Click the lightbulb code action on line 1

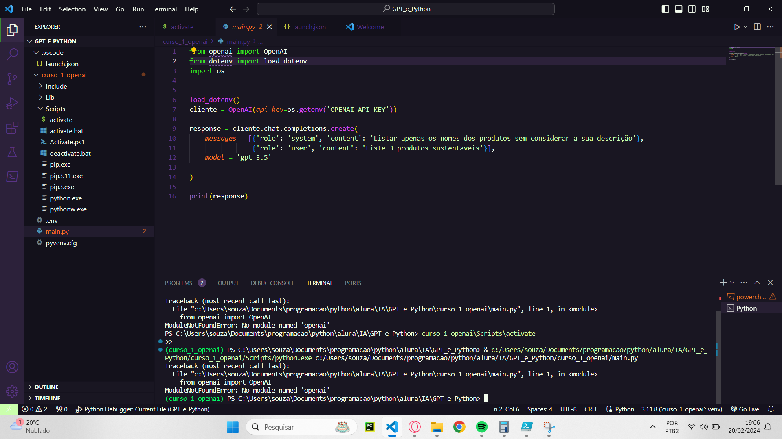click(193, 50)
